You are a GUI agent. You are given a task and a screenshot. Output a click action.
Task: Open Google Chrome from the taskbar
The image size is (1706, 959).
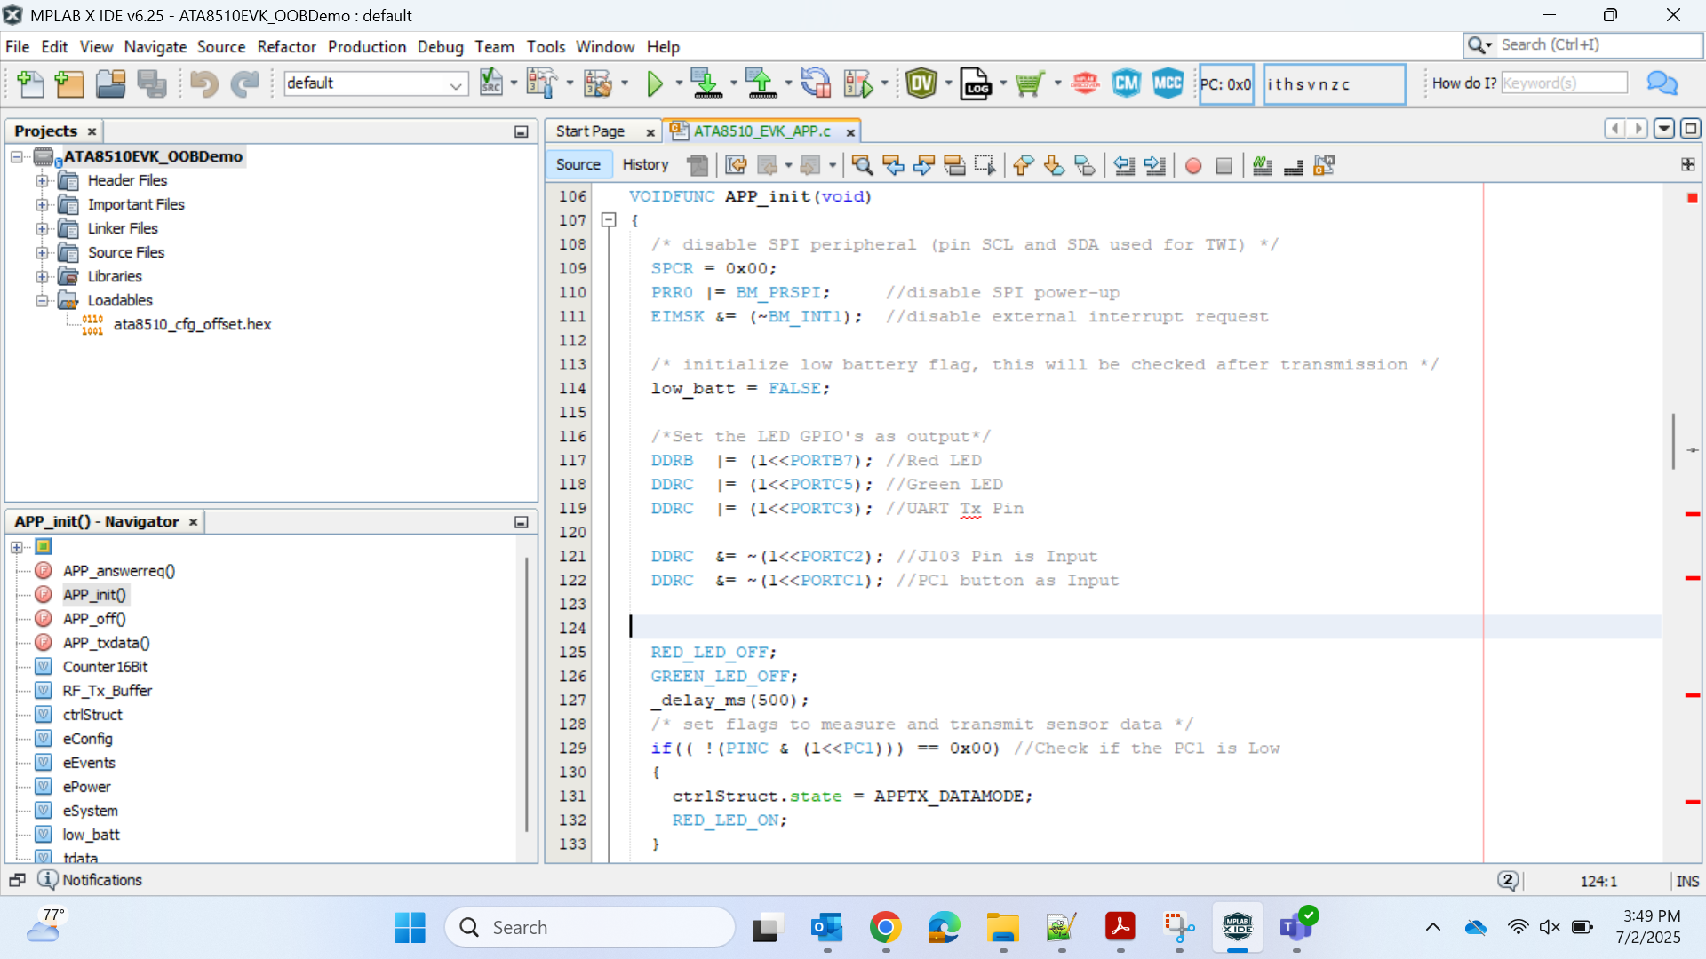coord(885,928)
